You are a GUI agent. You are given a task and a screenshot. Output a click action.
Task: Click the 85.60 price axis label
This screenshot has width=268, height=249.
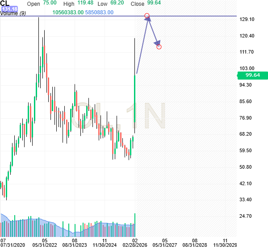(245, 101)
